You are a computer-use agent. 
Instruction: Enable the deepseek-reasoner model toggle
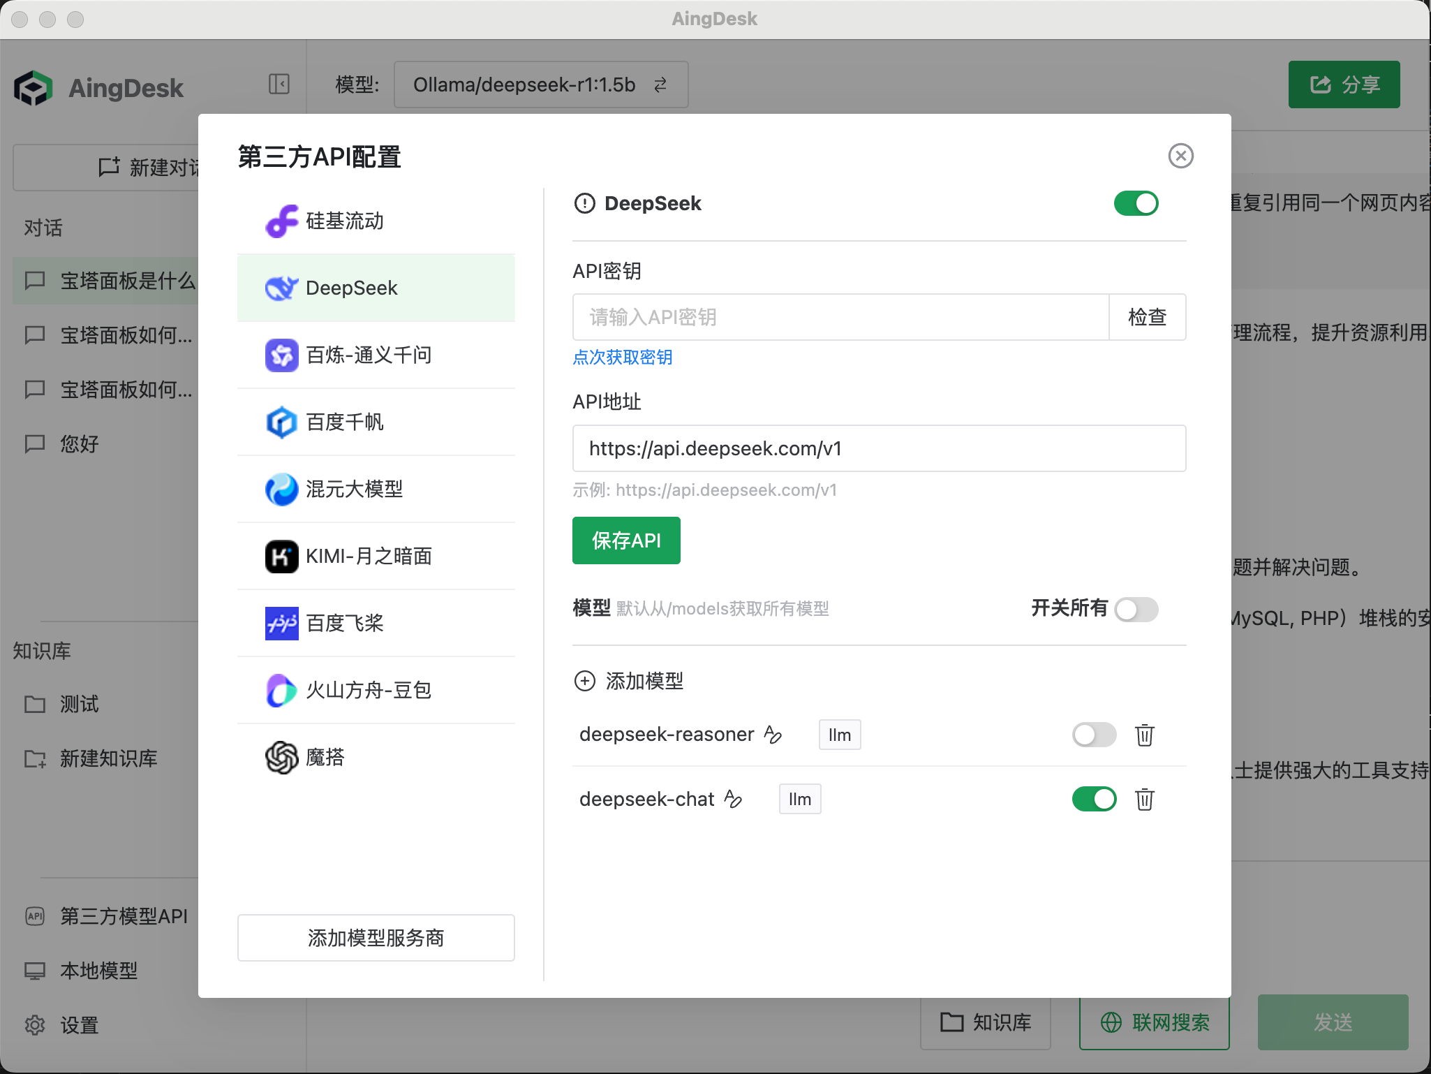coord(1094,735)
